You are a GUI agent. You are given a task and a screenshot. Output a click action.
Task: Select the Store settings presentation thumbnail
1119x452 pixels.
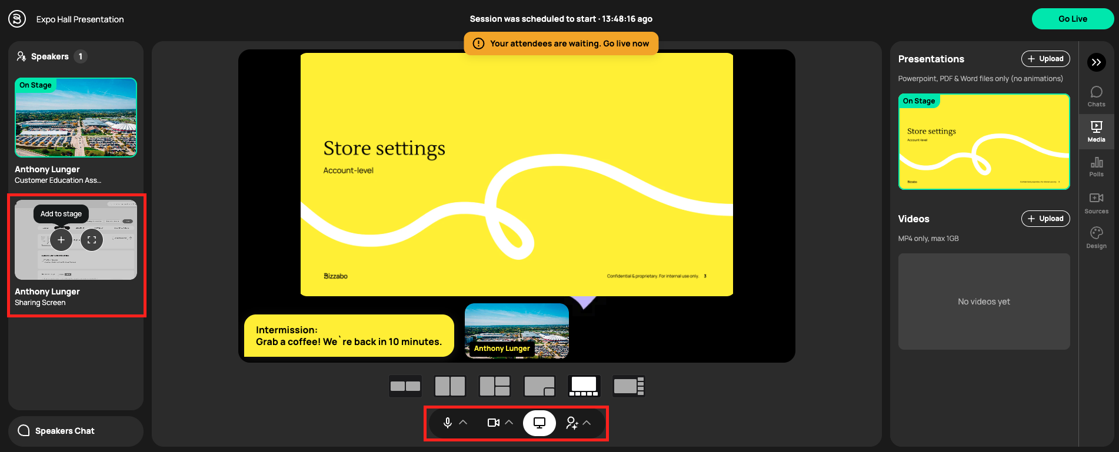click(x=984, y=142)
